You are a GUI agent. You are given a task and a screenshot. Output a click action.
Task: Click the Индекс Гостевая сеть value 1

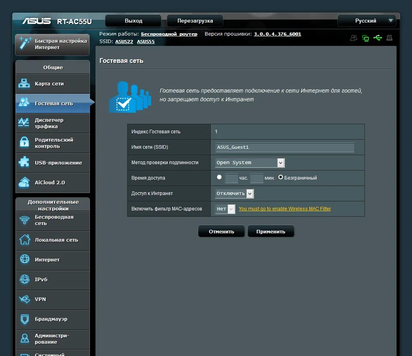tap(216, 132)
